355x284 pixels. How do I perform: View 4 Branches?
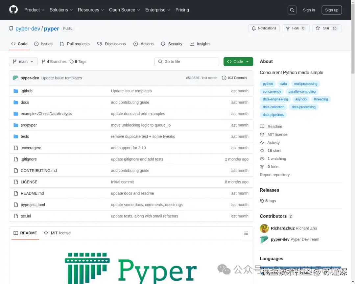pyautogui.click(x=54, y=61)
